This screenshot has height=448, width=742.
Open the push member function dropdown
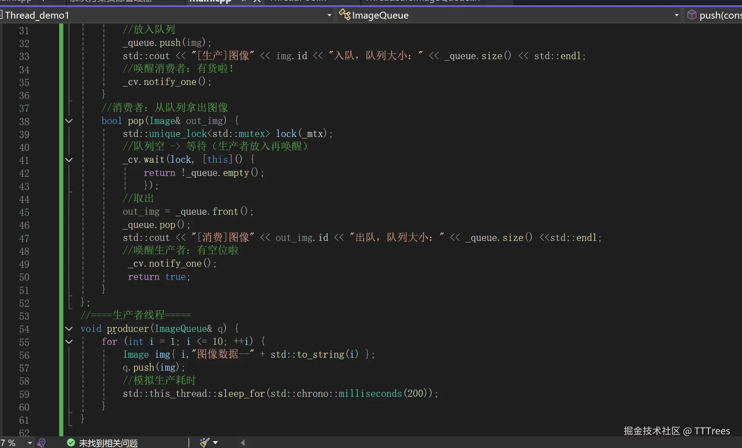tap(720, 15)
